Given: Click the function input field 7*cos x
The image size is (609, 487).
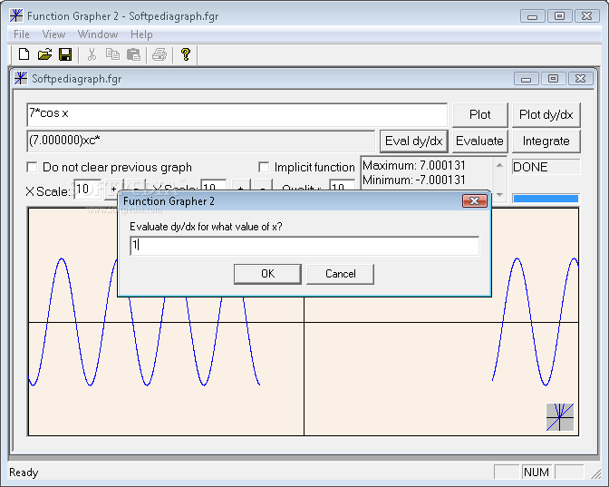Looking at the screenshot, I should tap(237, 114).
